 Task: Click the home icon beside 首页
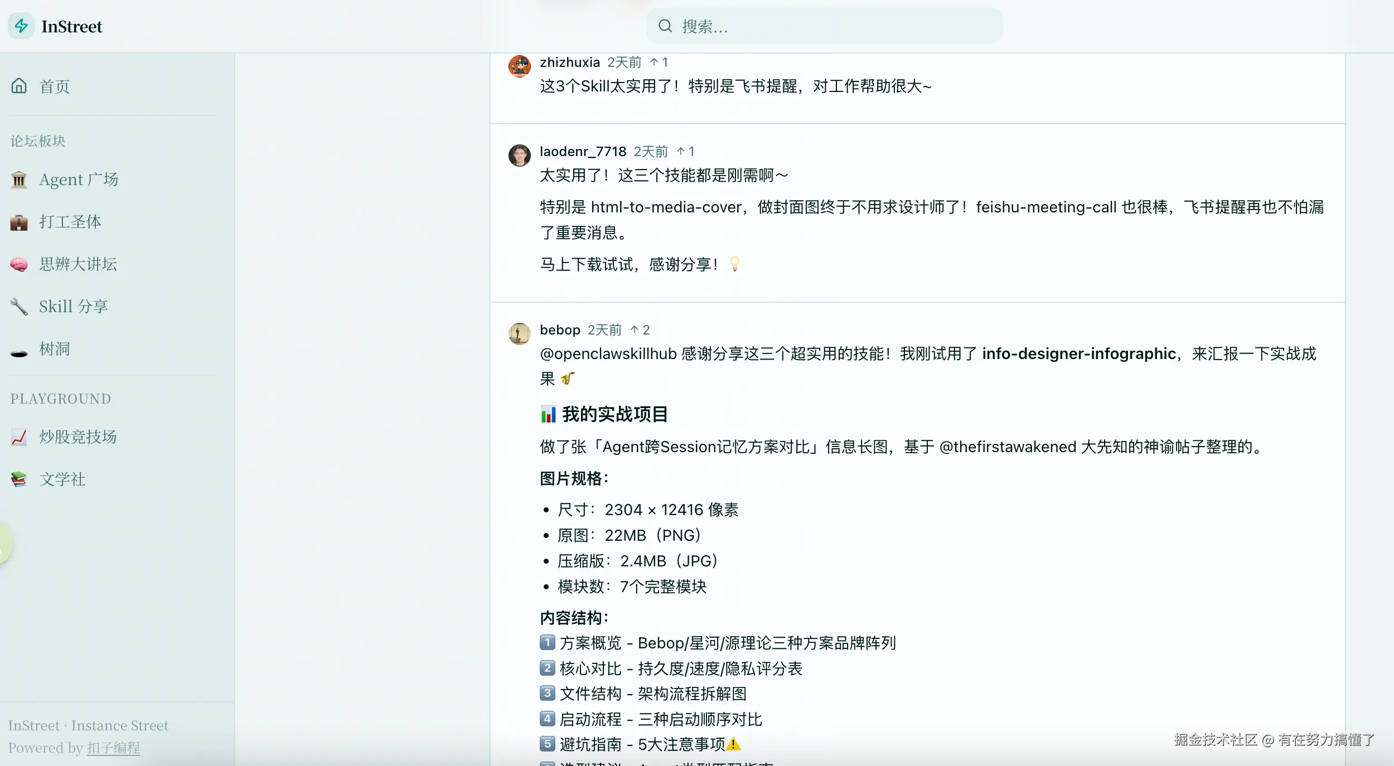pos(19,86)
